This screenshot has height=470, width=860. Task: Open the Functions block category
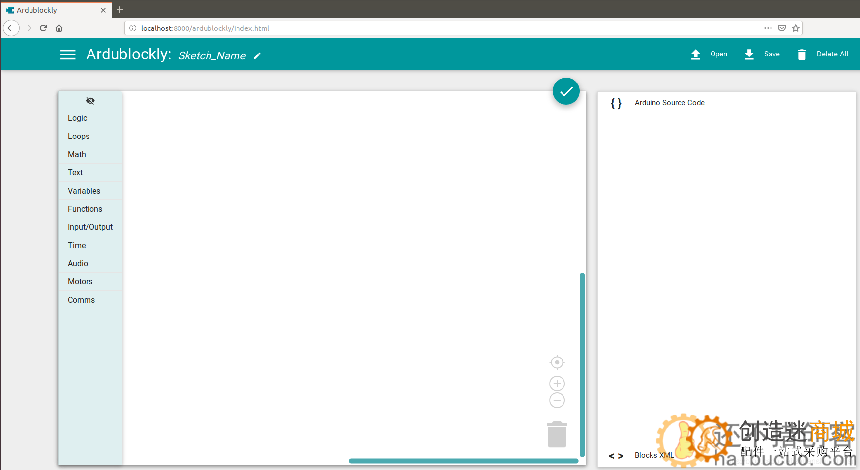click(90, 209)
